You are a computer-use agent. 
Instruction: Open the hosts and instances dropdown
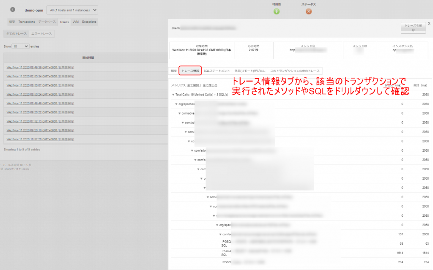(72, 10)
